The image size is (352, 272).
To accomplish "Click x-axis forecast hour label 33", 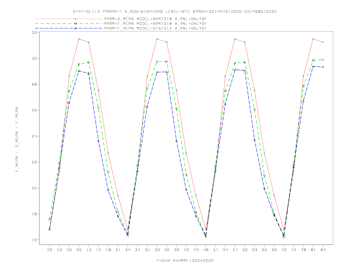I will pyautogui.click(x=157, y=250).
